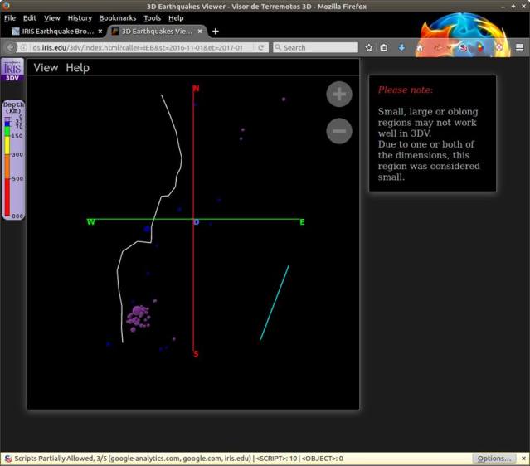The image size is (530, 466).
Task: Zoom in with the plus button
Action: click(338, 95)
